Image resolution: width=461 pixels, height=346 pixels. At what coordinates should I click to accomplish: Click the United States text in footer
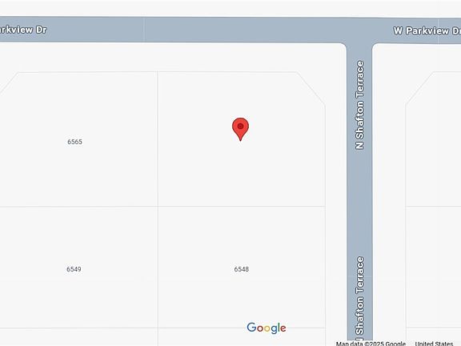[x=434, y=344]
